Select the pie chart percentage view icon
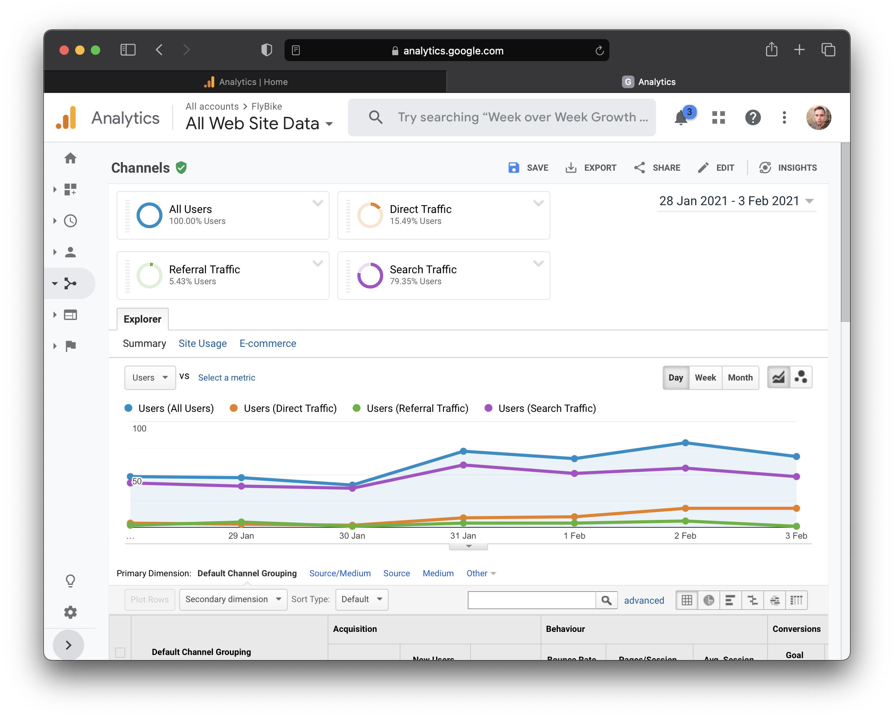894x718 pixels. click(x=708, y=600)
